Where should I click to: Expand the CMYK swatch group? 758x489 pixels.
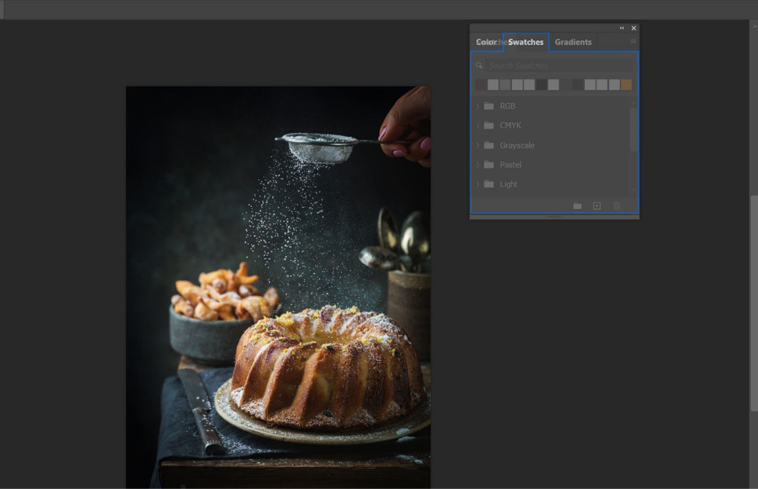coord(477,125)
